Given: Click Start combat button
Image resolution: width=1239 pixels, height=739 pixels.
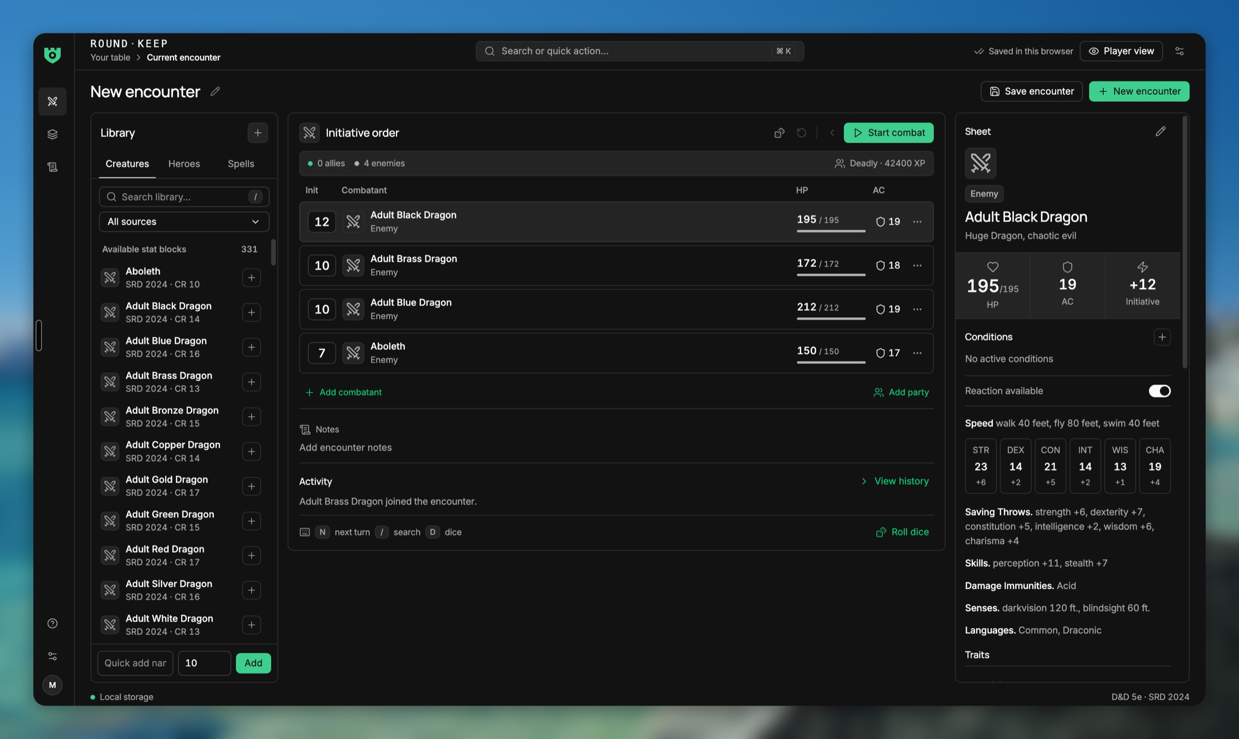Looking at the screenshot, I should click(x=888, y=133).
